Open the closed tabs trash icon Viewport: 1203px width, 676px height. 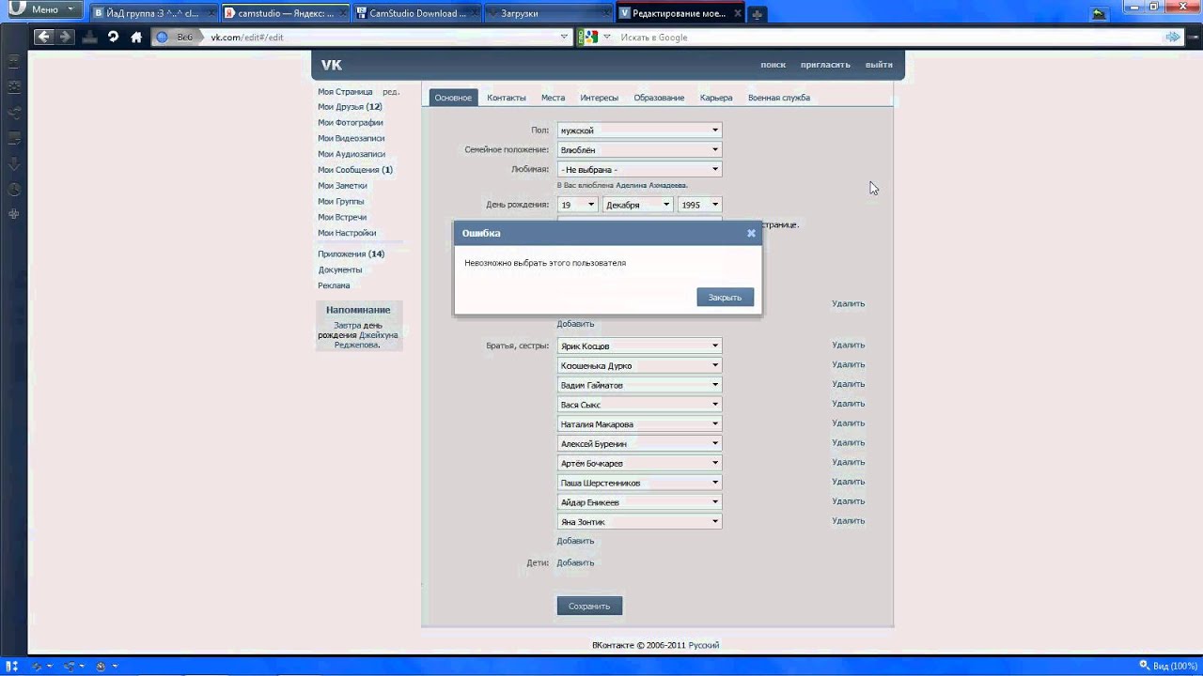coord(1099,14)
